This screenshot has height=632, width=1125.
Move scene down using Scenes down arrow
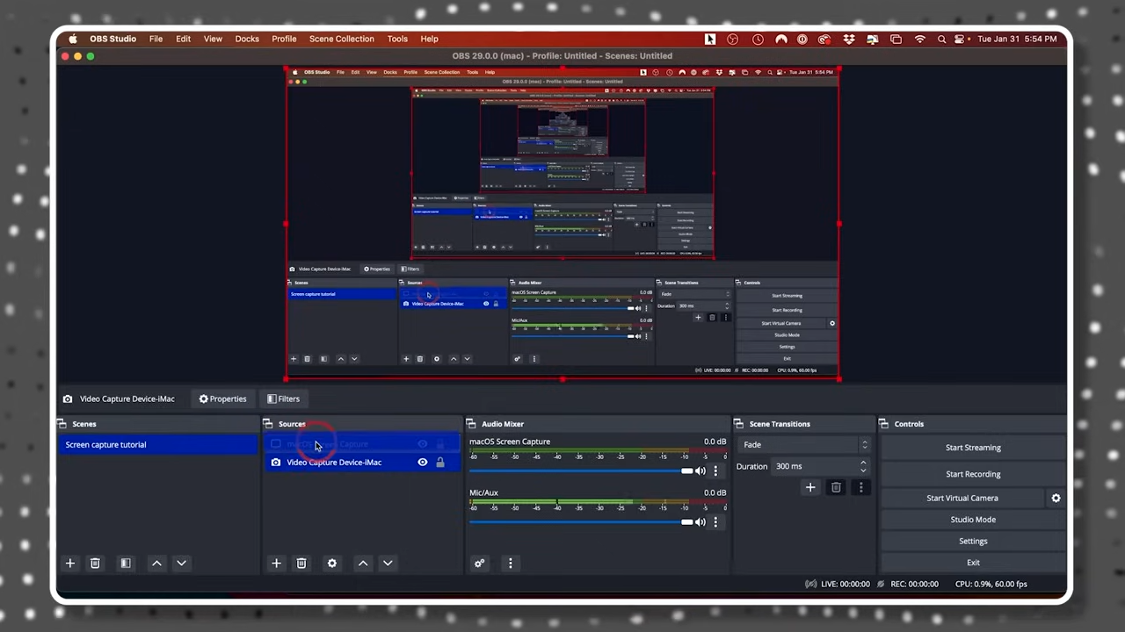pyautogui.click(x=181, y=564)
